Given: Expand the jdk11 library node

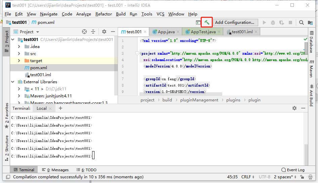Looking at the screenshot, I should point(19,89).
